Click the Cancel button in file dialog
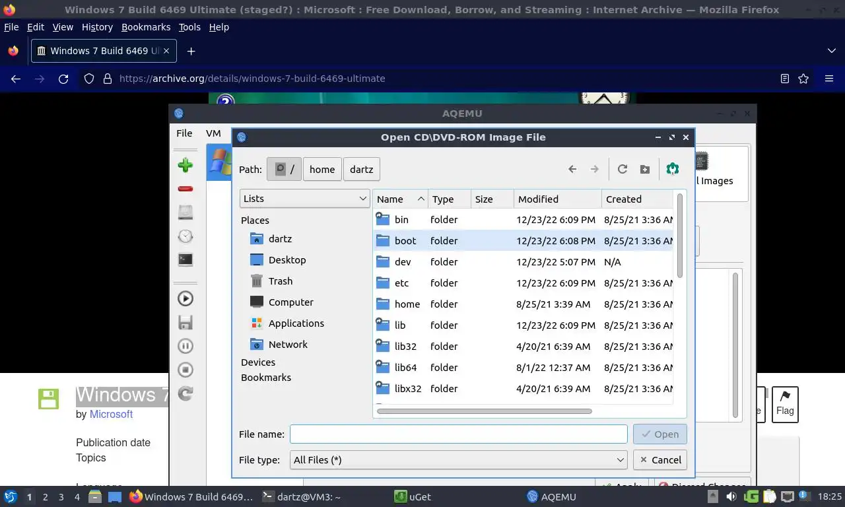Image resolution: width=845 pixels, height=507 pixels. 659,459
